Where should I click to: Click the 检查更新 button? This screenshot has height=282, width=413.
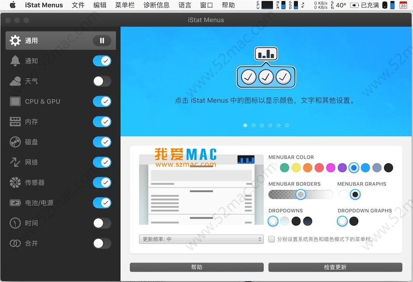pyautogui.click(x=335, y=267)
